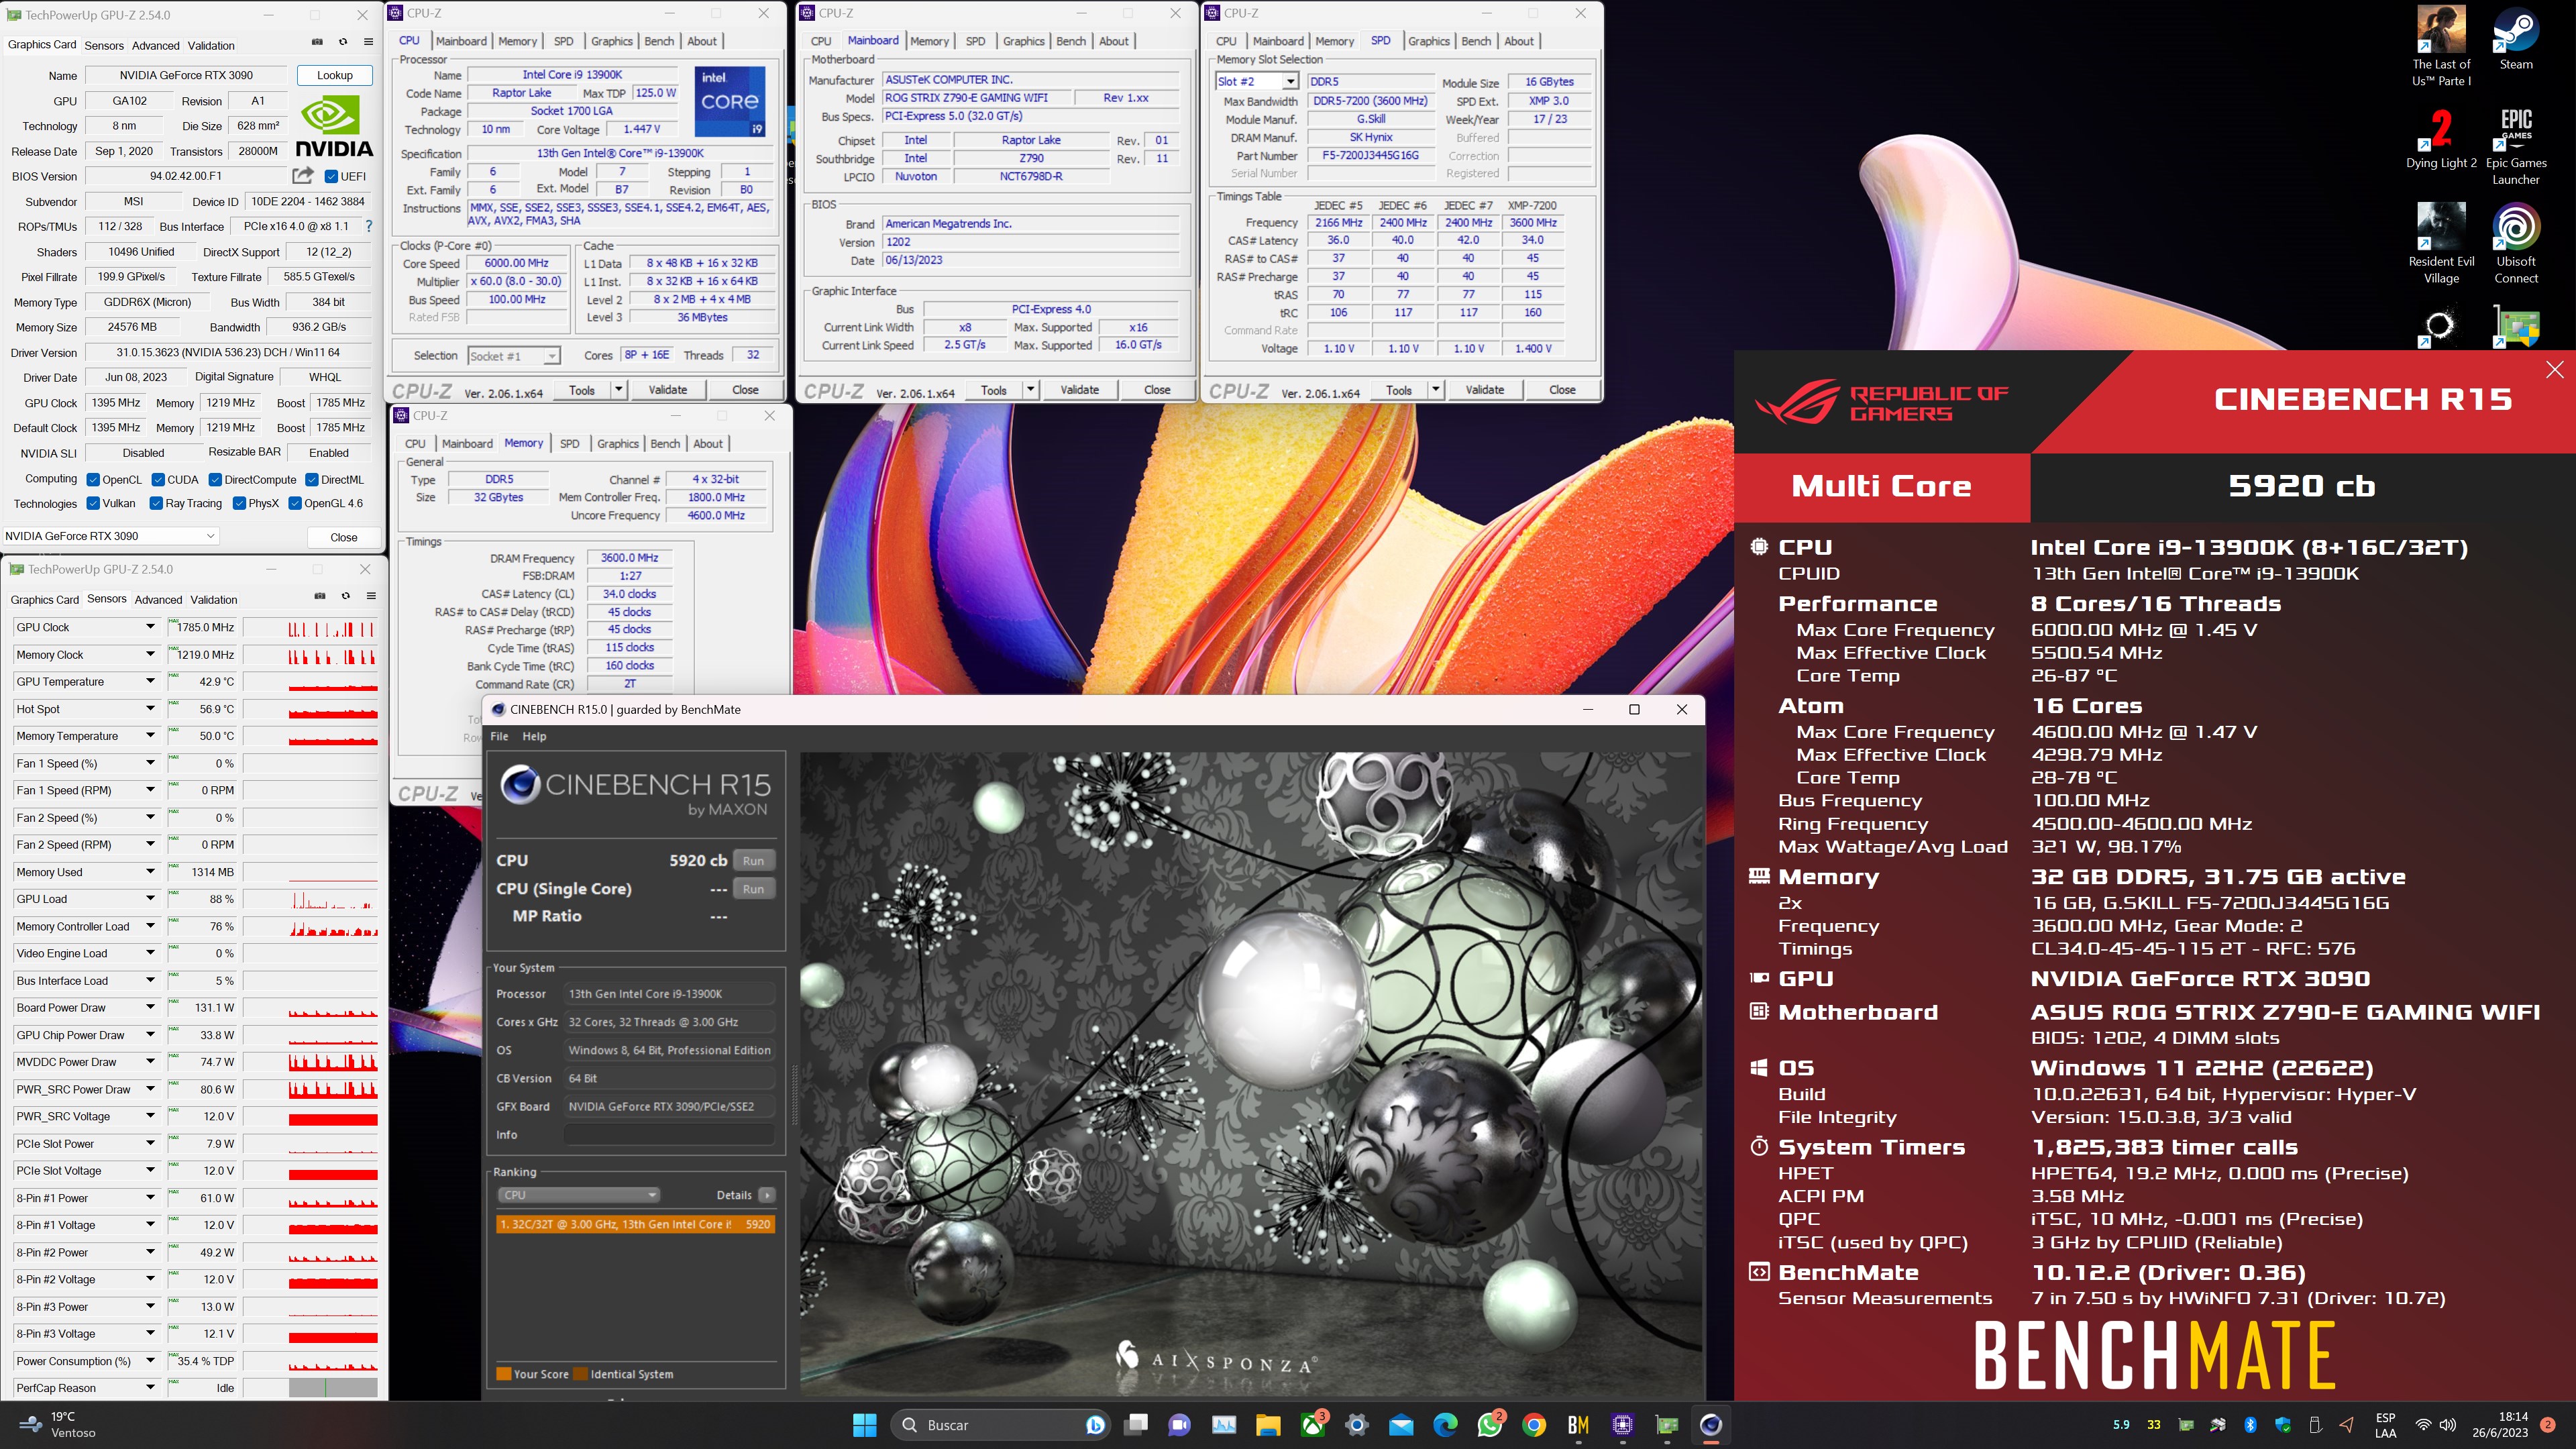Open BenchMate from the taskbar
Image resolution: width=2576 pixels, height=1449 pixels.
pos(1578,1425)
